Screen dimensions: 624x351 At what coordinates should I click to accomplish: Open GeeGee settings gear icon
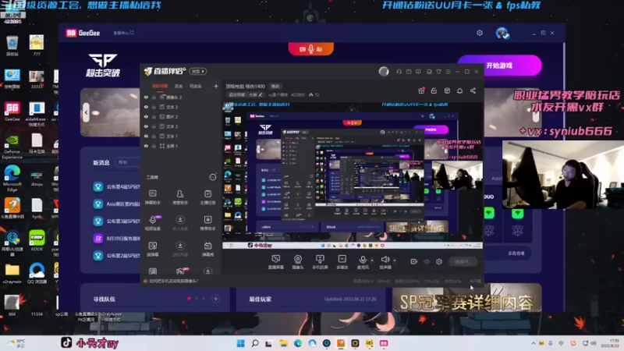click(480, 33)
